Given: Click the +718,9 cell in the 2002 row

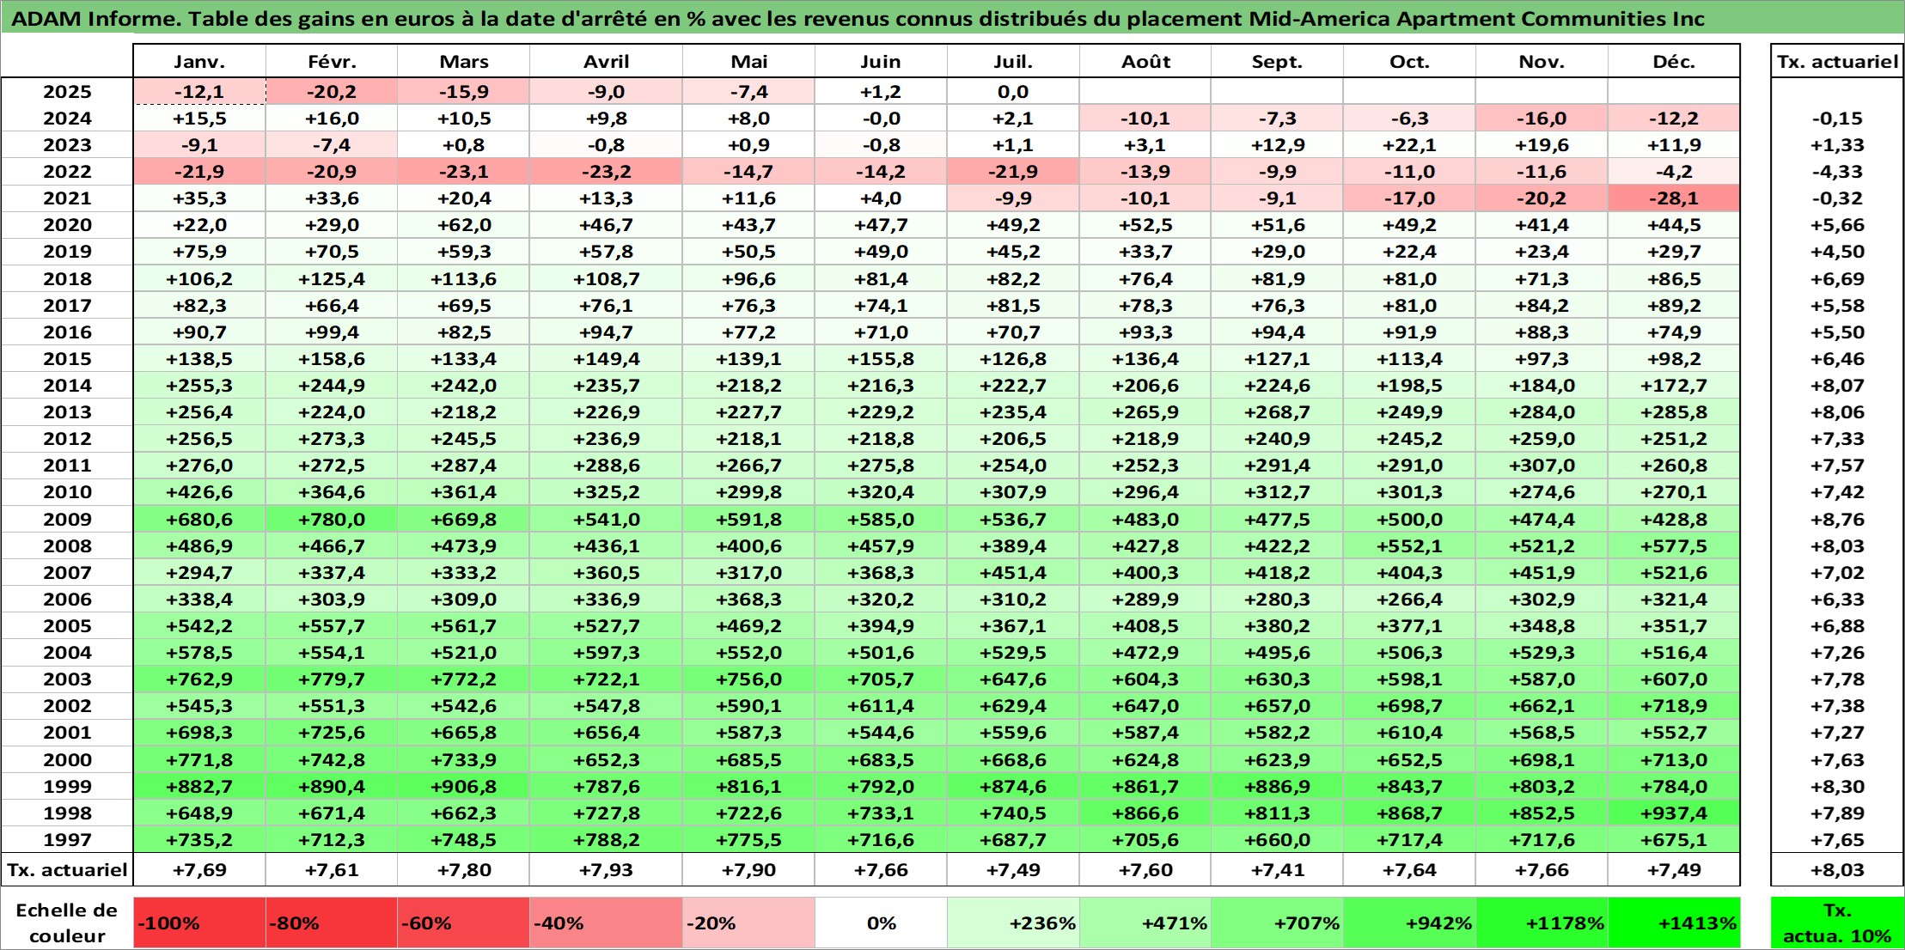Looking at the screenshot, I should click(1674, 706).
